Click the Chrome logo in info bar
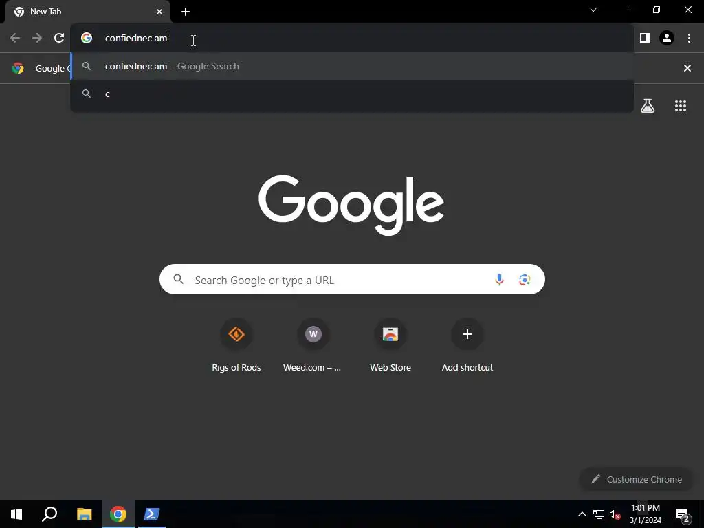This screenshot has width=704, height=528. [18, 68]
